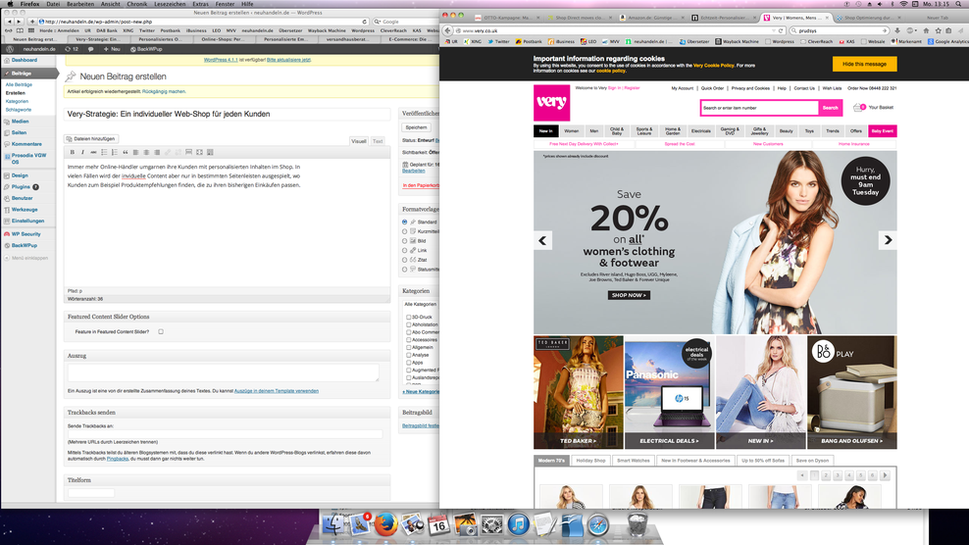Expand the URL history dropdown in Very window
Viewport: 969px width, 545px height.
pyautogui.click(x=773, y=30)
